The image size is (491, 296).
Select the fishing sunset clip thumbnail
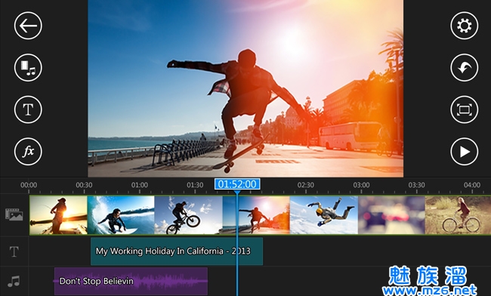click(59, 215)
